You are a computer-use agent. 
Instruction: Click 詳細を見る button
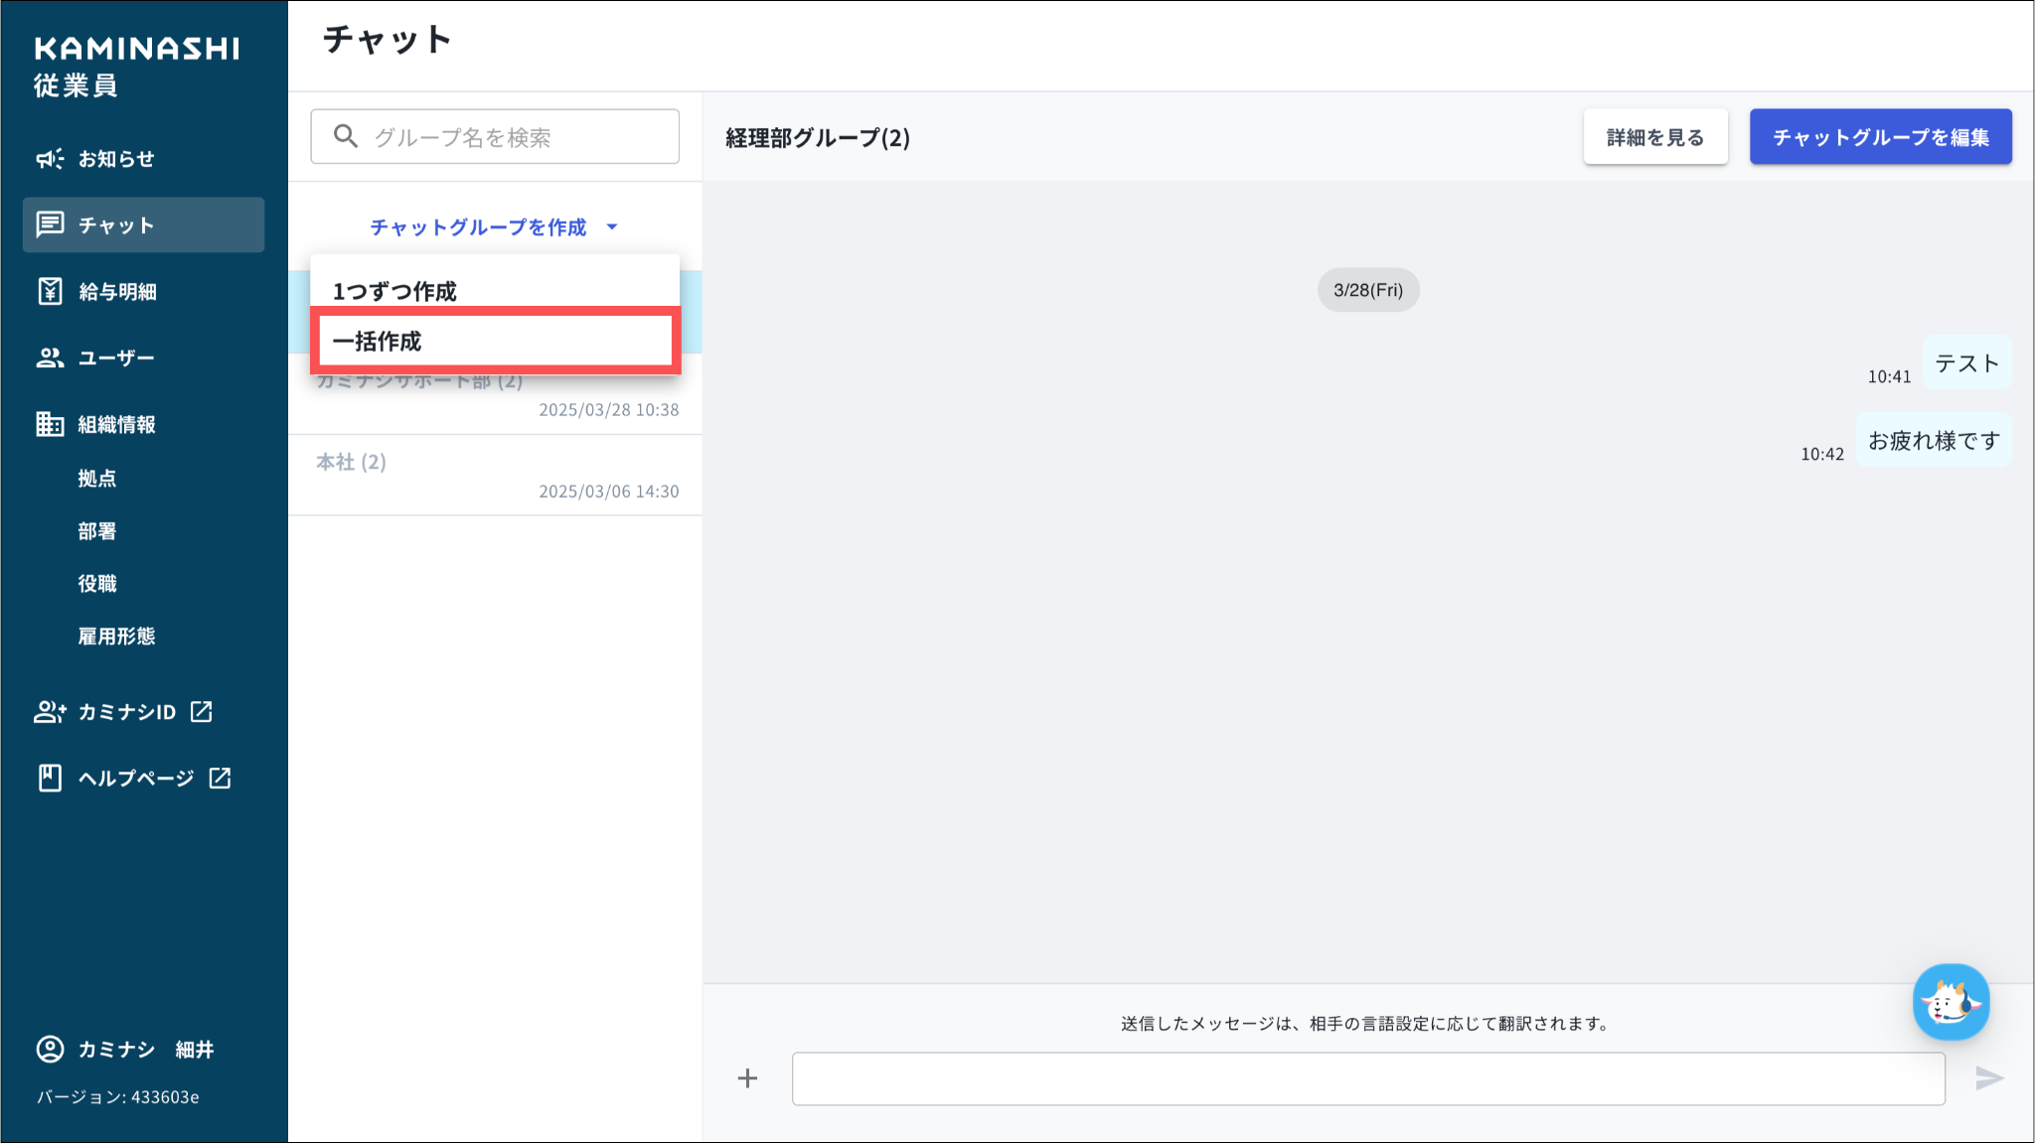point(1654,137)
